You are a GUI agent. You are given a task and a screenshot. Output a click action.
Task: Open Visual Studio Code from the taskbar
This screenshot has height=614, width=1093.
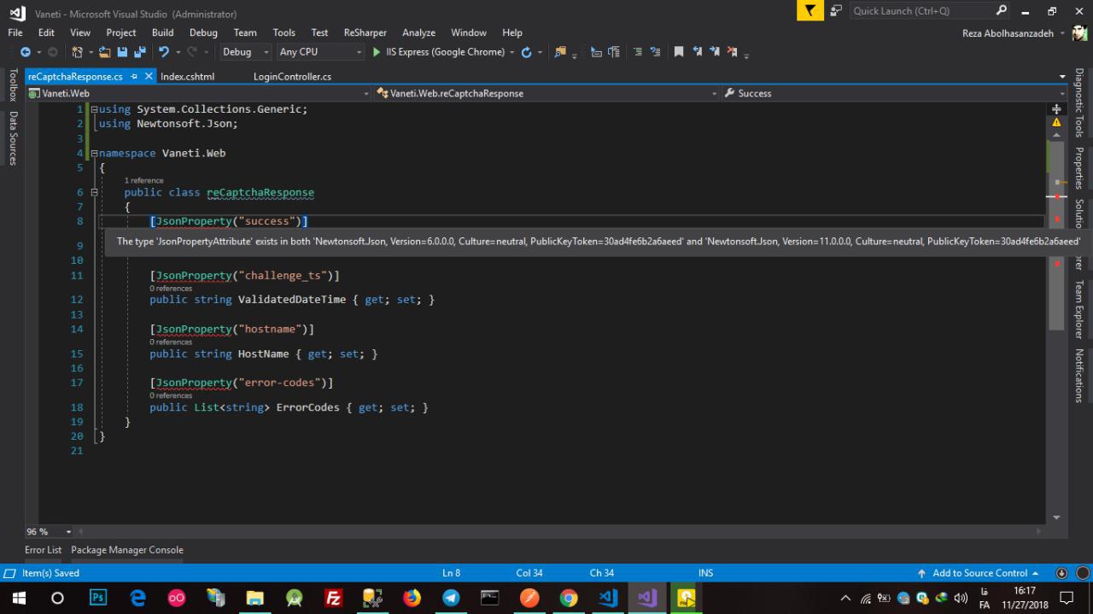click(x=608, y=598)
